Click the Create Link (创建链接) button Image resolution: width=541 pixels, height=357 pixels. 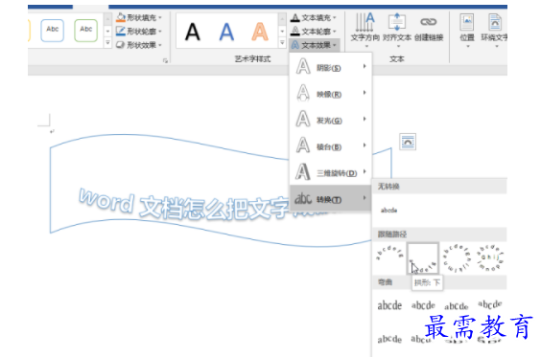[429, 28]
